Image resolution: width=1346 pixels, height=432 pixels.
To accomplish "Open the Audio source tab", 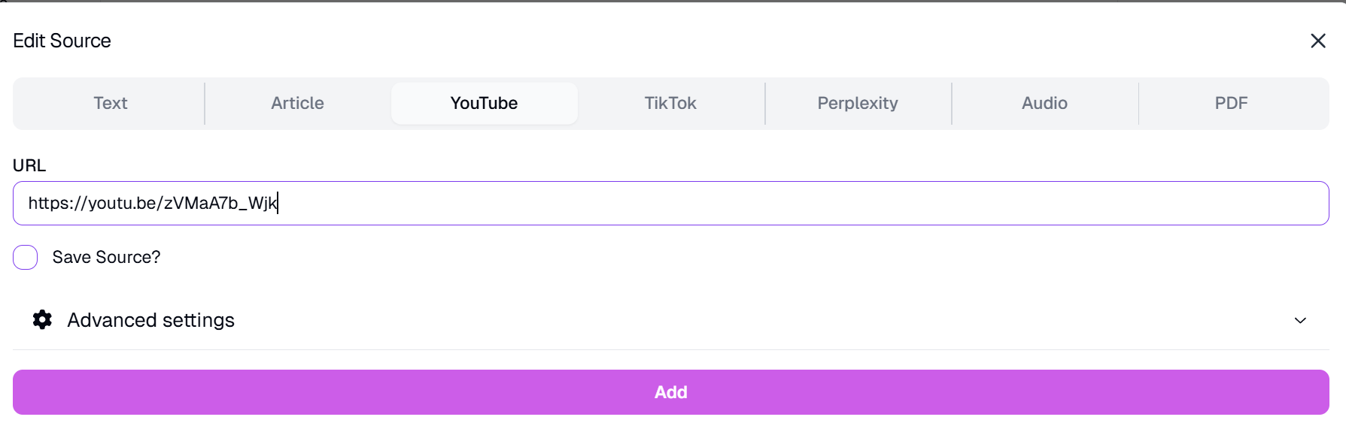I will [1044, 104].
